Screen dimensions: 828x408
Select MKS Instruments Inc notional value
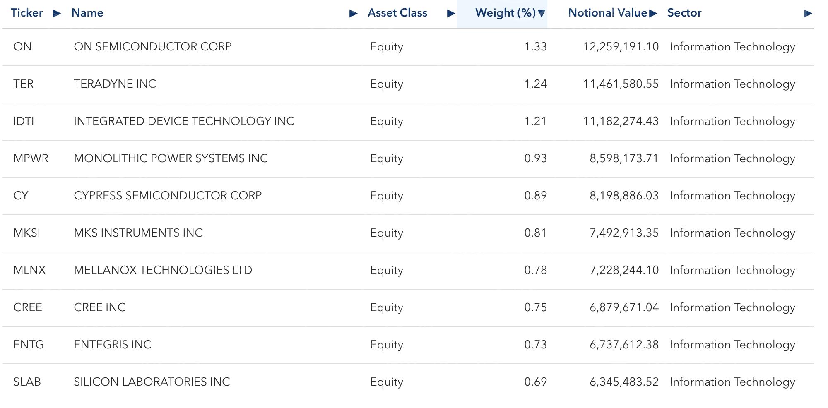[x=624, y=233]
